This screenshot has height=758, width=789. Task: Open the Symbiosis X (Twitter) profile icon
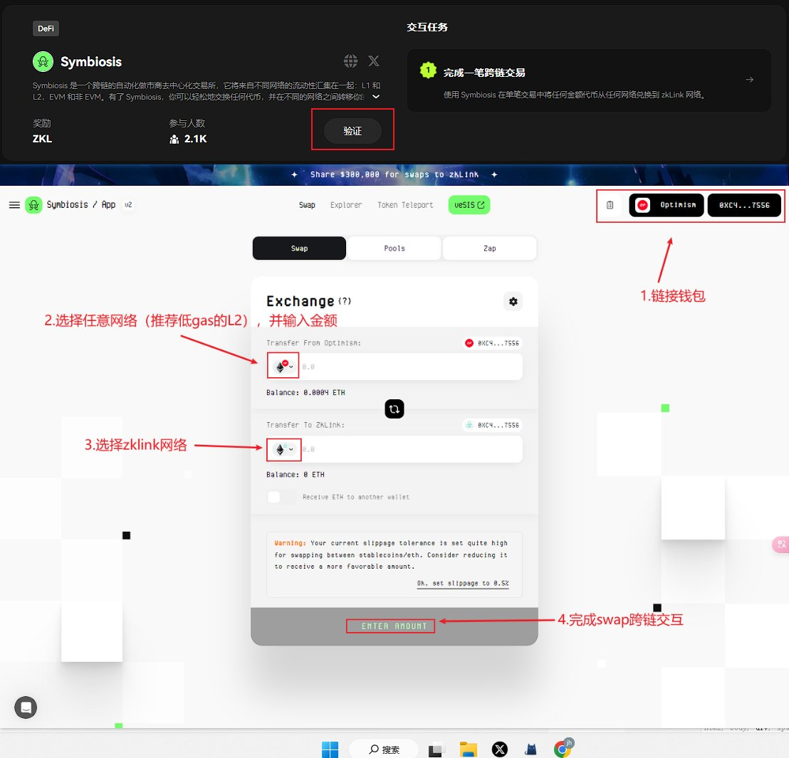373,61
